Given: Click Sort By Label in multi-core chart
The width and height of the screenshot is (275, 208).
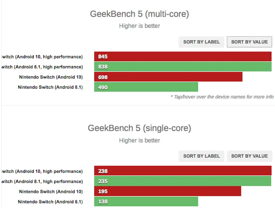Looking at the screenshot, I should pyautogui.click(x=201, y=42).
